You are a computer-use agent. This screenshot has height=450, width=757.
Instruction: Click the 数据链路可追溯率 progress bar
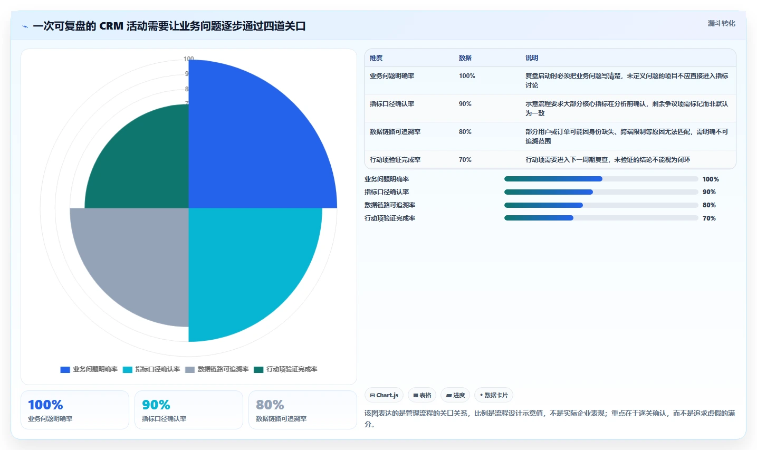click(601, 205)
